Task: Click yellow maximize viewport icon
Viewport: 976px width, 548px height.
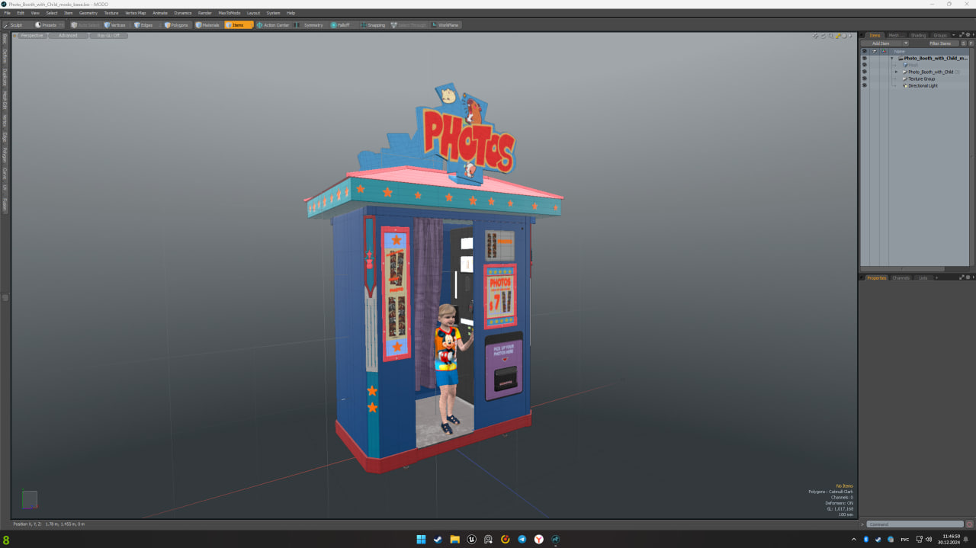Action: tap(838, 36)
